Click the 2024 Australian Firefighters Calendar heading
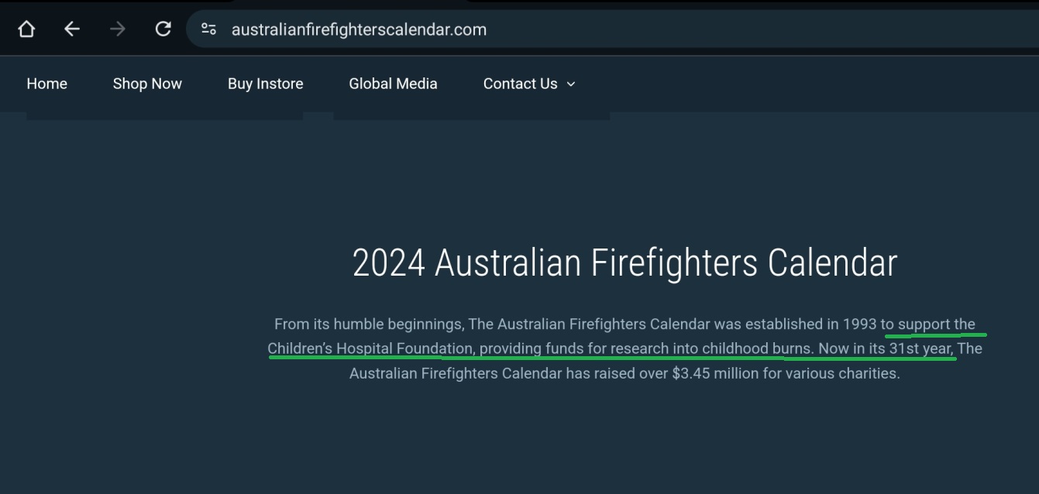The width and height of the screenshot is (1039, 494). click(624, 263)
